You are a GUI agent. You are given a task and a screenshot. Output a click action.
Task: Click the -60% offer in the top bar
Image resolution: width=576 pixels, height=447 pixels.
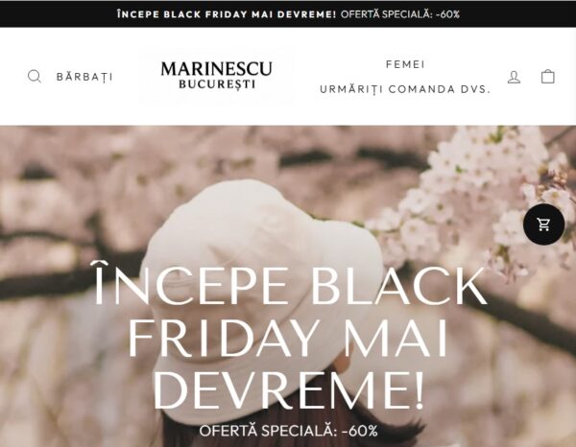point(447,14)
